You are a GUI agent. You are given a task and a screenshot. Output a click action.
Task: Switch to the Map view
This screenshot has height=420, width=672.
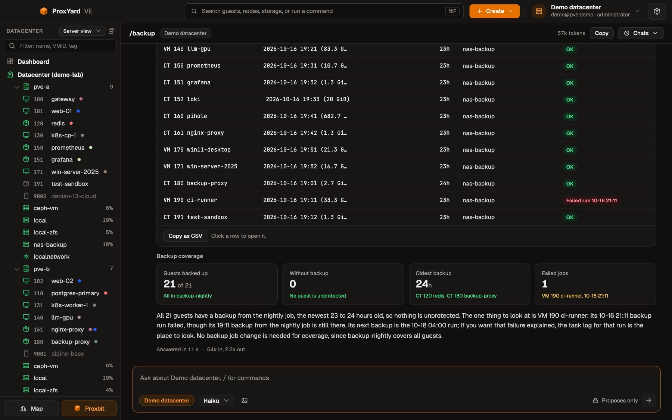pyautogui.click(x=31, y=408)
